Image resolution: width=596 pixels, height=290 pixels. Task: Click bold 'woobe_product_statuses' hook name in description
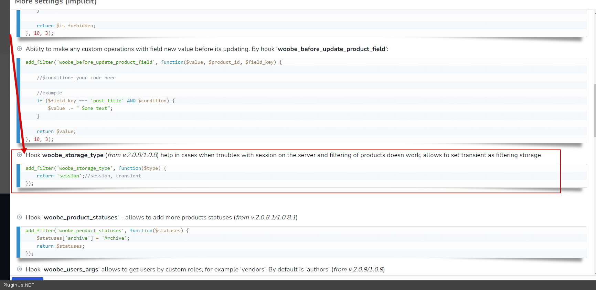point(81,217)
